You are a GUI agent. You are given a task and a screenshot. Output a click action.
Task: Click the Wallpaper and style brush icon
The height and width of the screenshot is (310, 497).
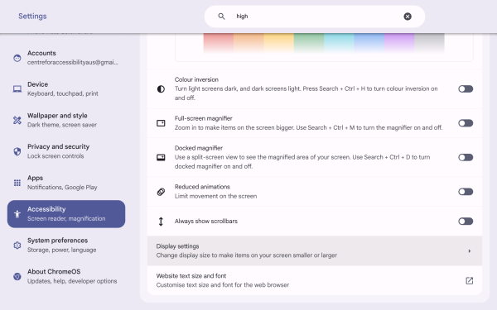tap(17, 120)
